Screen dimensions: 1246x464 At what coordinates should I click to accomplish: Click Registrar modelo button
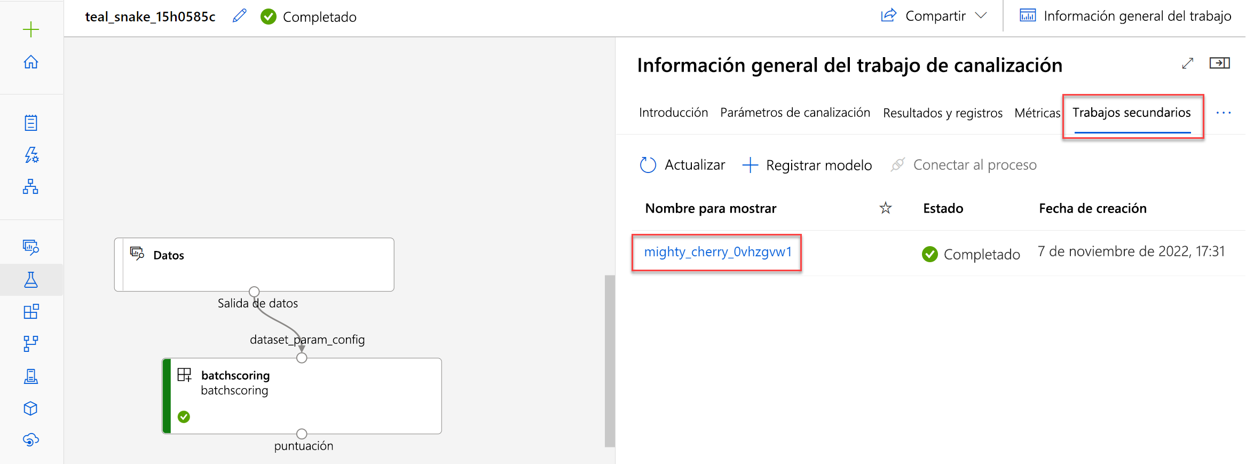[x=807, y=165]
